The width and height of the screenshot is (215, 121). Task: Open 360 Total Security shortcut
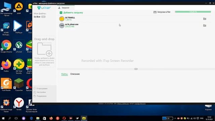click(19, 67)
